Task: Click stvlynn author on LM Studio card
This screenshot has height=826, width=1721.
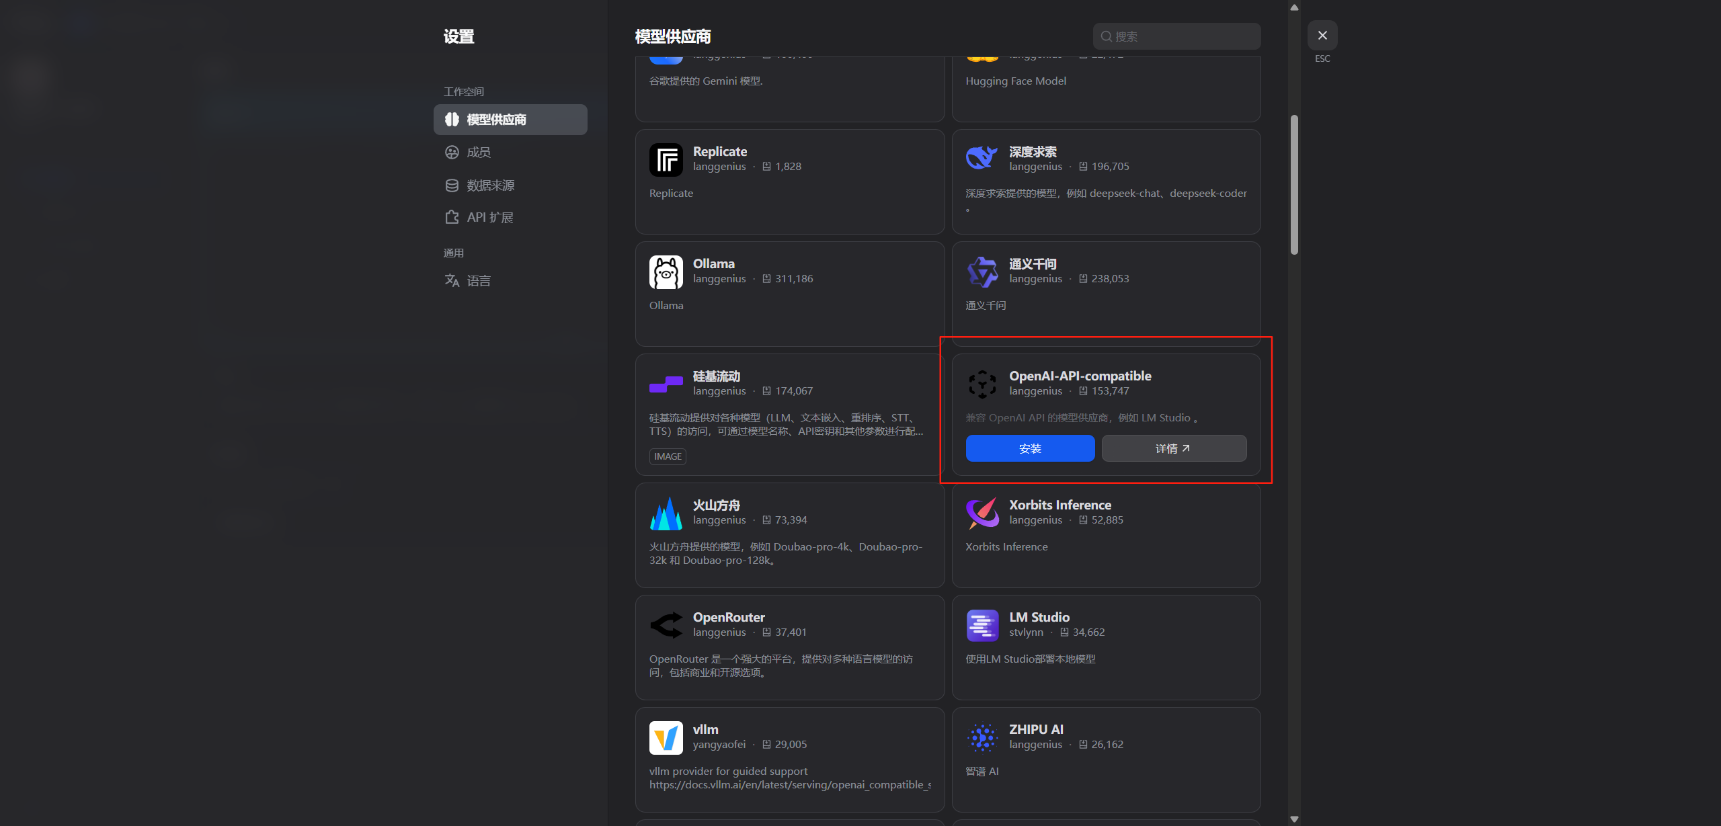Action: [x=1026, y=632]
